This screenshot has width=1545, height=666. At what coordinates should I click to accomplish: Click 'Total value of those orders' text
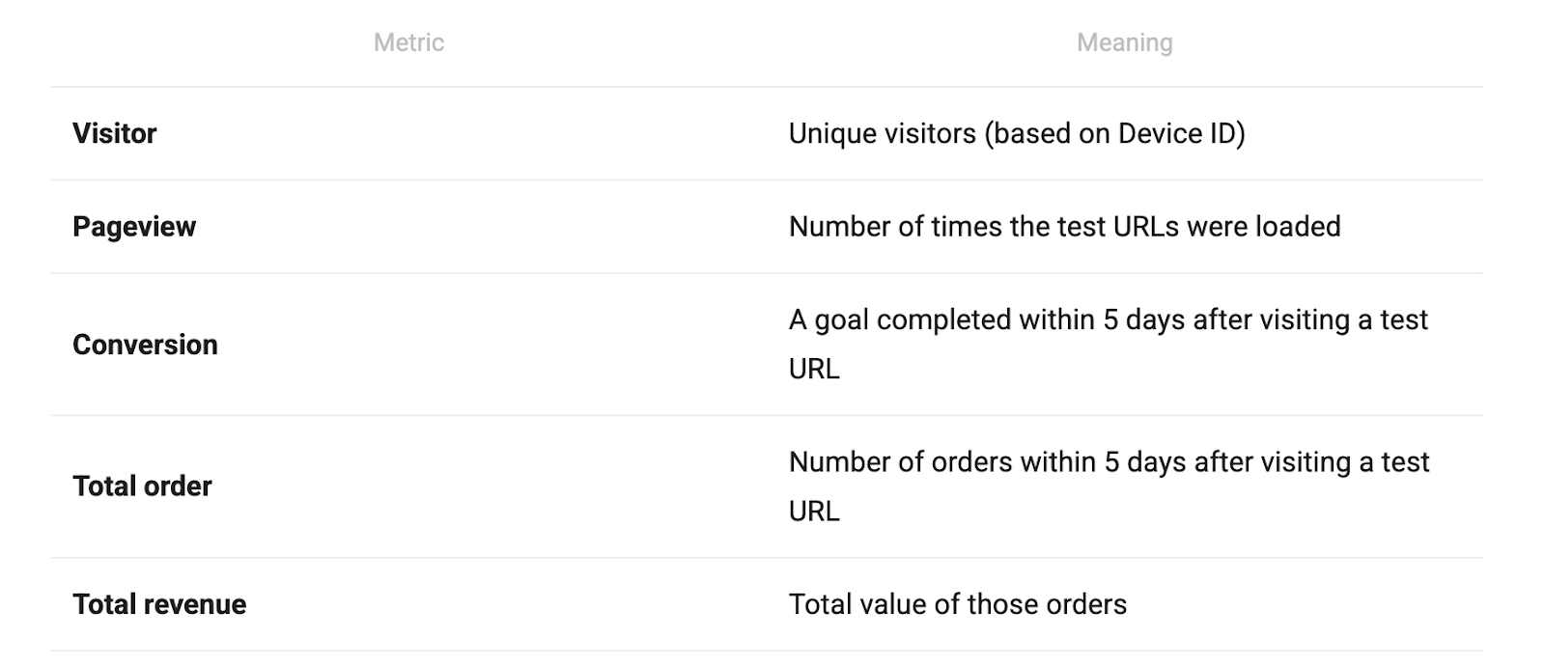pos(957,604)
